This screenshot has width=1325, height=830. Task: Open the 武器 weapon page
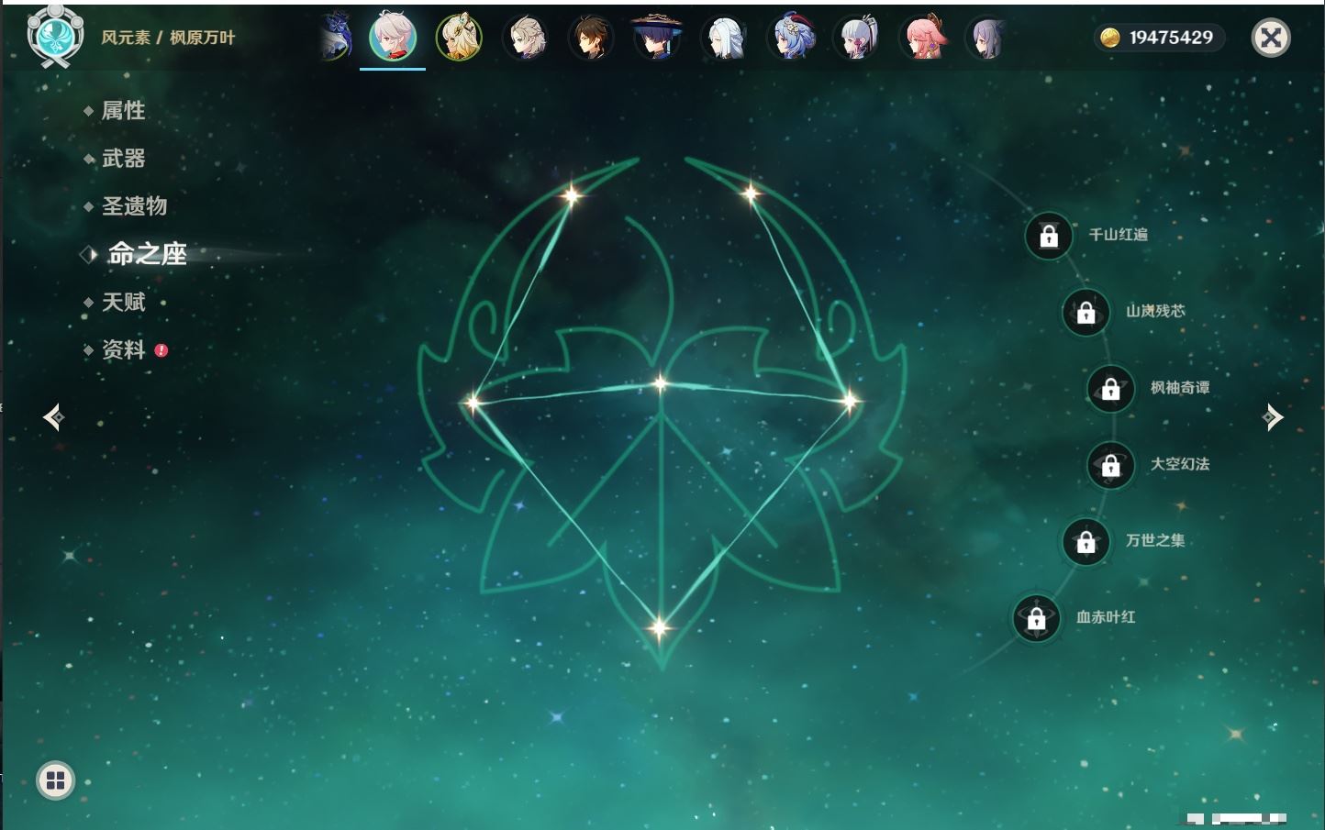pos(123,159)
